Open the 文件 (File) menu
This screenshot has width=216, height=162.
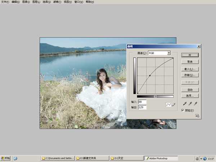pyautogui.click(x=5, y=2)
